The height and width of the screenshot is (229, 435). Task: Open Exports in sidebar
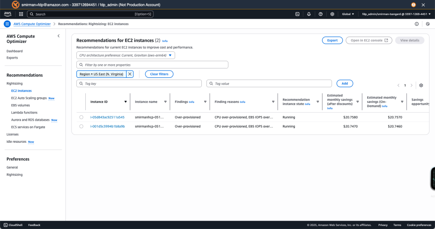coord(12,58)
